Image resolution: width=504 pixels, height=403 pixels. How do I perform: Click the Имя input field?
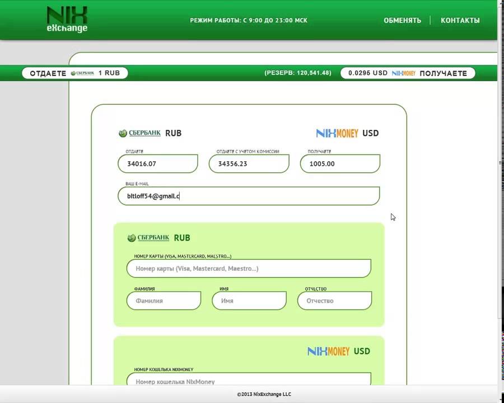pyautogui.click(x=249, y=301)
